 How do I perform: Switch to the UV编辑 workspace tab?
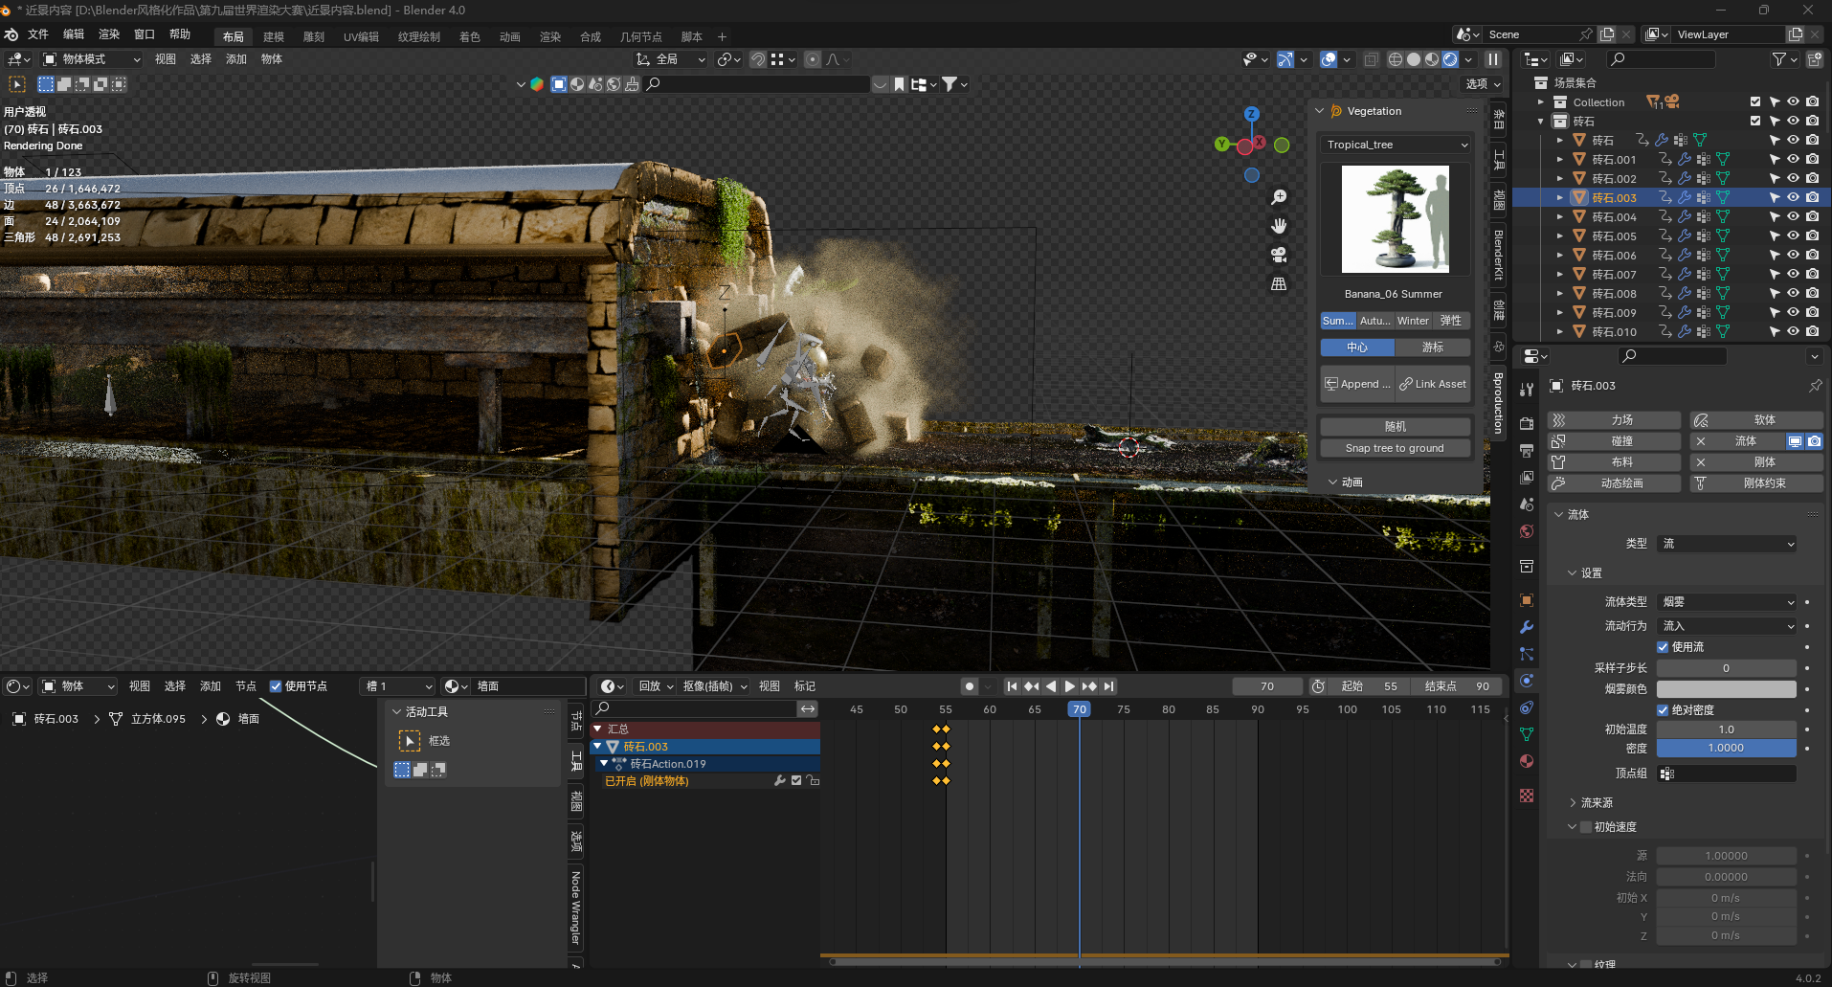coord(361,36)
